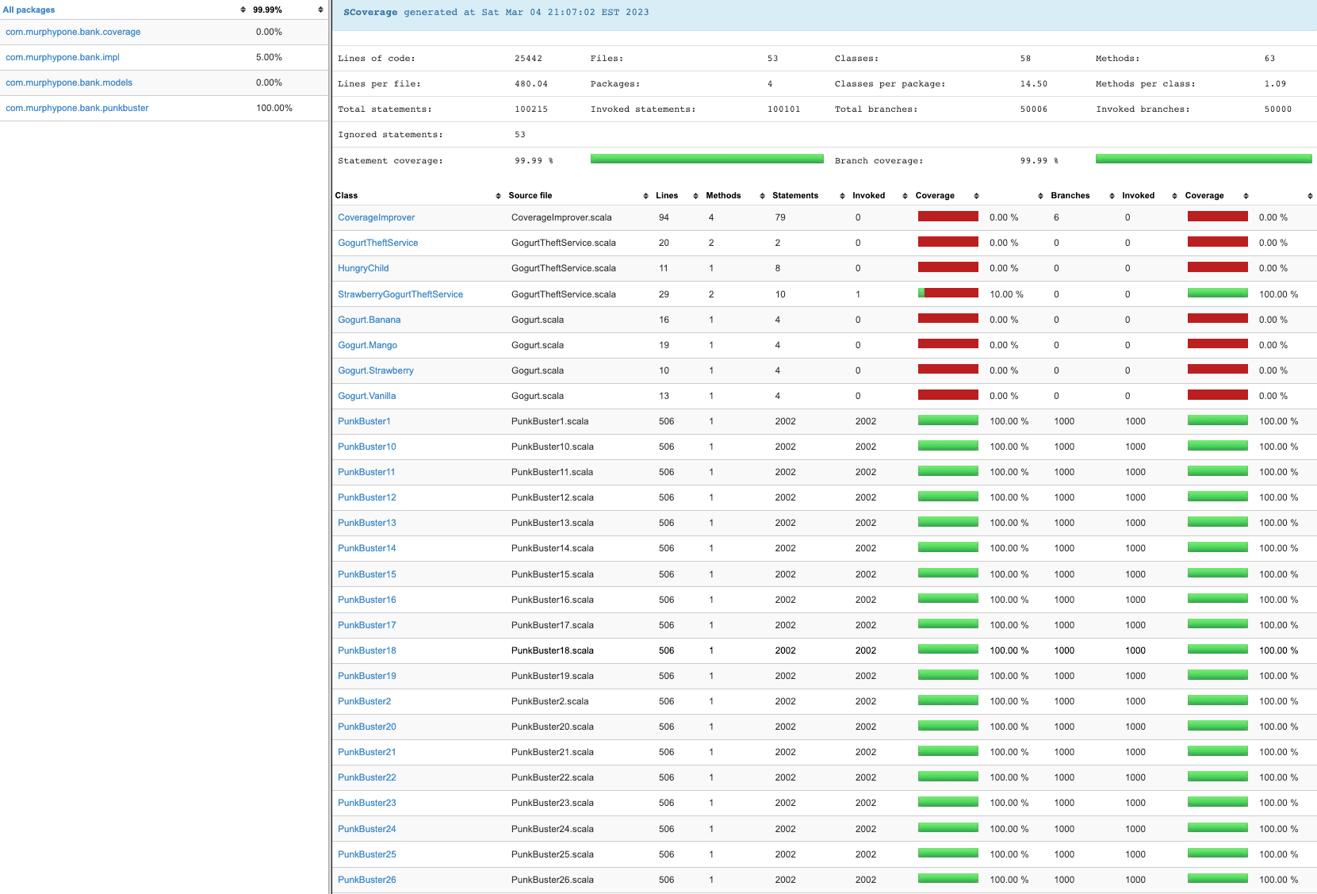Sort table by Lines column arrows

(695, 196)
